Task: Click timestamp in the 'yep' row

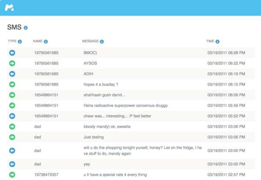Action: tap(226, 164)
